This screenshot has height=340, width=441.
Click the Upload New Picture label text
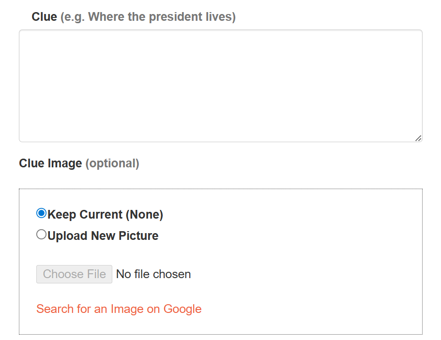103,236
